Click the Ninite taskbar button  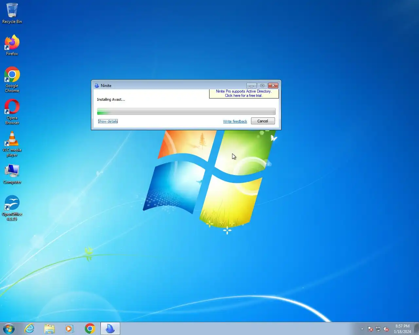tap(110, 328)
